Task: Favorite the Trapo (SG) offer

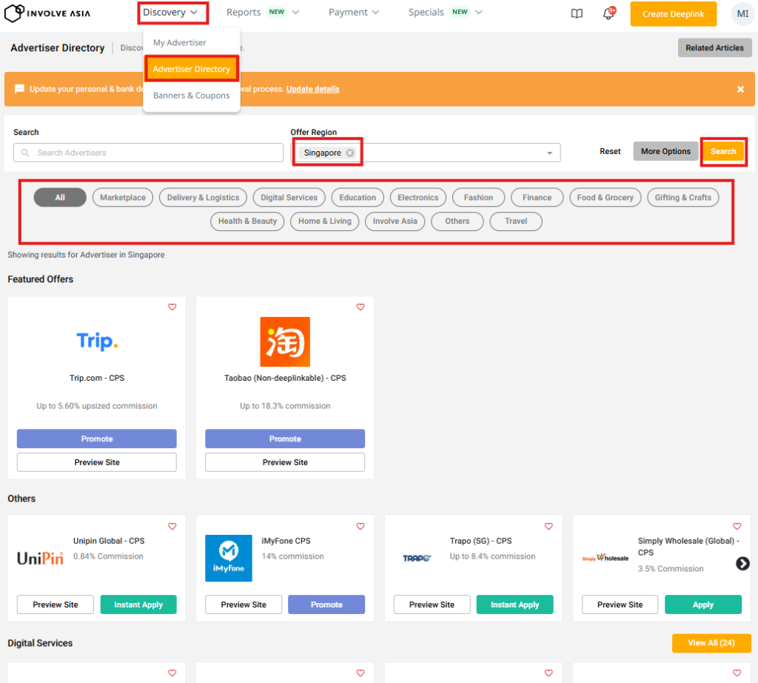Action: [549, 526]
